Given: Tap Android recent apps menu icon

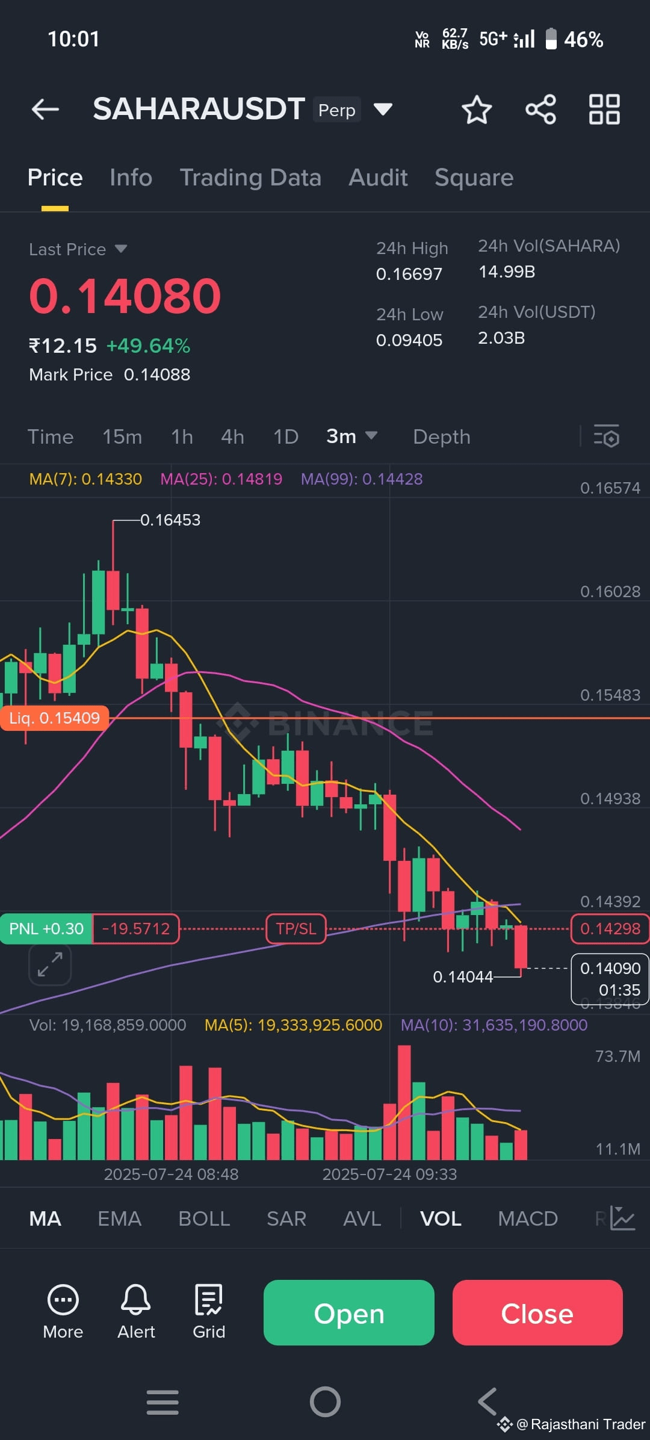Looking at the screenshot, I should [162, 1402].
